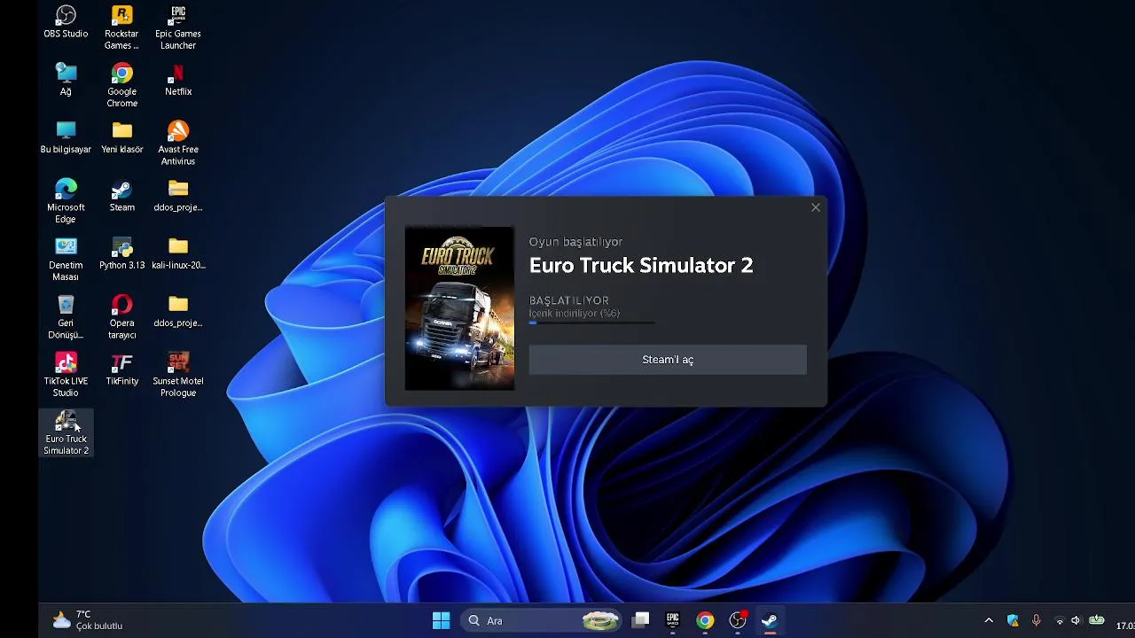
Task: Select Opera tarayıcı desktop icon
Action: tap(121, 317)
